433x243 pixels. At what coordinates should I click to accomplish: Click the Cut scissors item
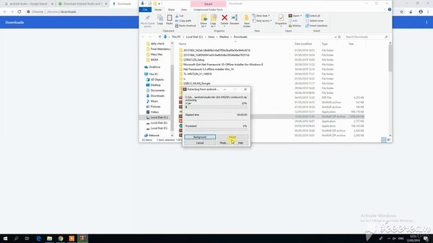pyautogui.click(x=179, y=16)
